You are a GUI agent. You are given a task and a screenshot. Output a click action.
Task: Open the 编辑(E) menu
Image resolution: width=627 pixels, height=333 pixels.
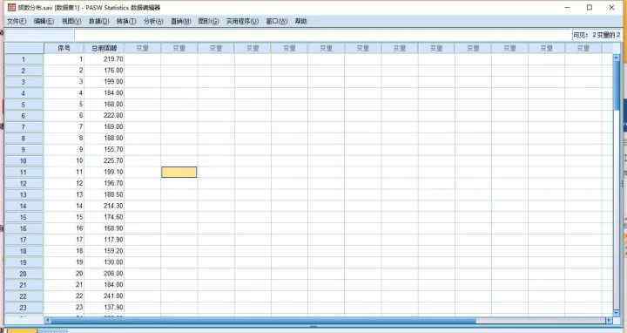point(44,21)
